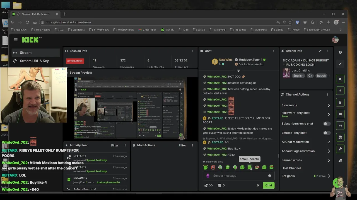Edit stream info with pencil icon

point(320,51)
